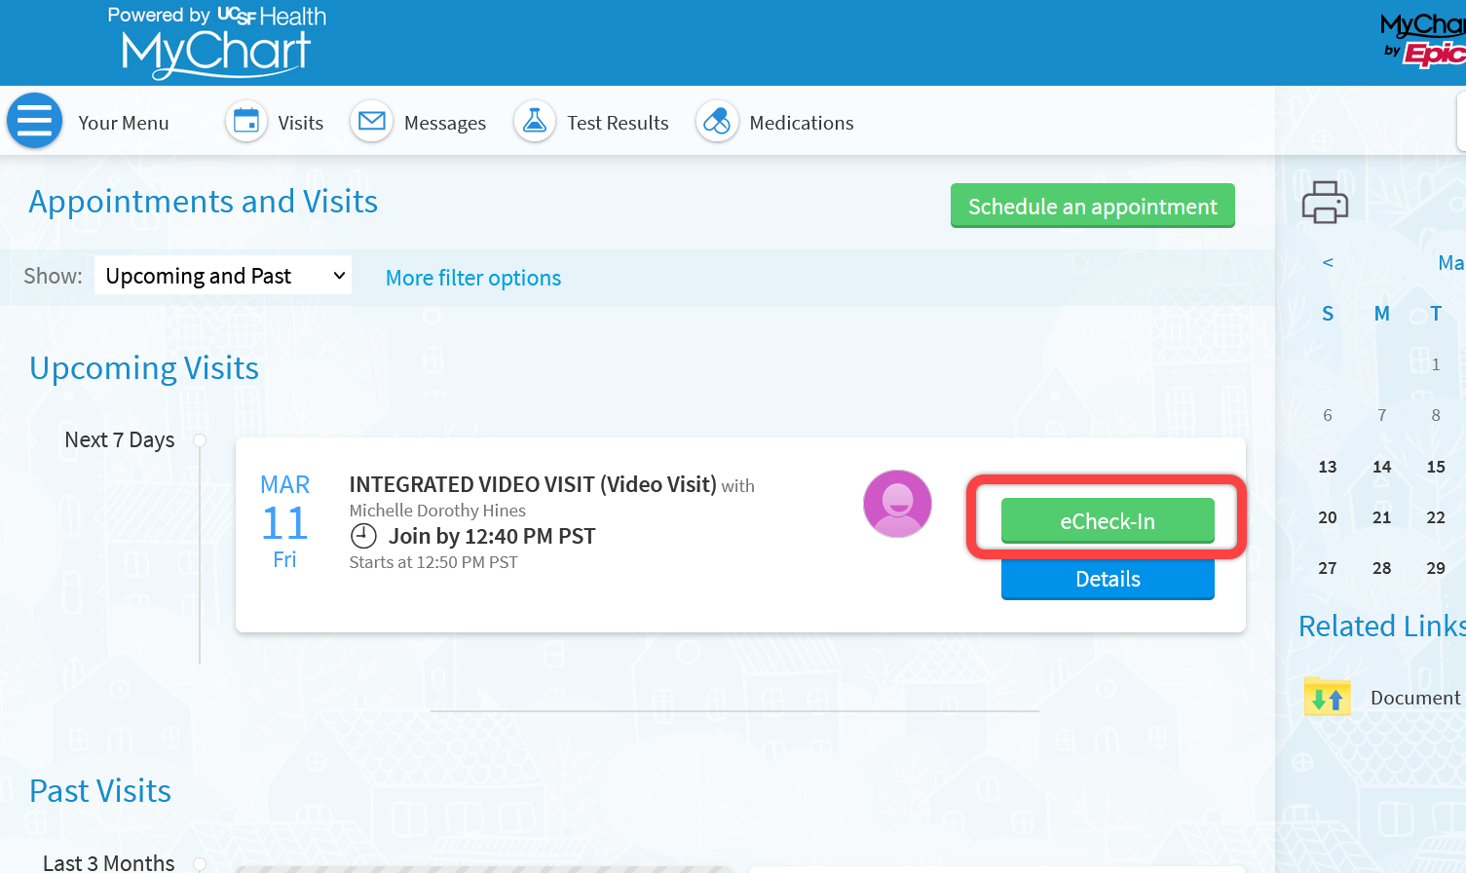Open the Visits menu item
The height and width of the screenshot is (873, 1466).
300,123
